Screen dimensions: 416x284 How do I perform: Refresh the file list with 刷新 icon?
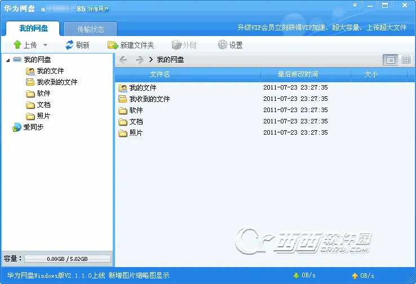click(69, 45)
